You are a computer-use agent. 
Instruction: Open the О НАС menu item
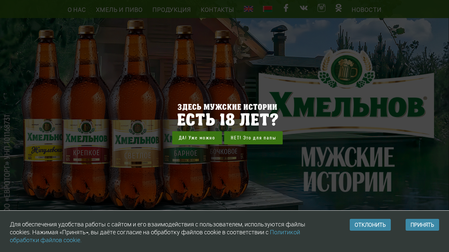77,10
